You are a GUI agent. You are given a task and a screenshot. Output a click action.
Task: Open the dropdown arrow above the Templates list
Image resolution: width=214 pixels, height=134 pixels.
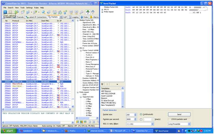[117, 84]
